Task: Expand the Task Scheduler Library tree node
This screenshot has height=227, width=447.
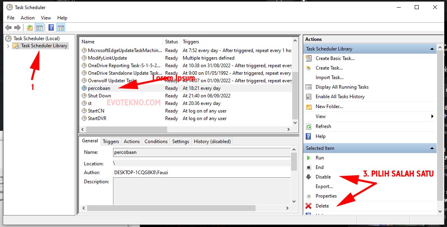Action: (8, 46)
